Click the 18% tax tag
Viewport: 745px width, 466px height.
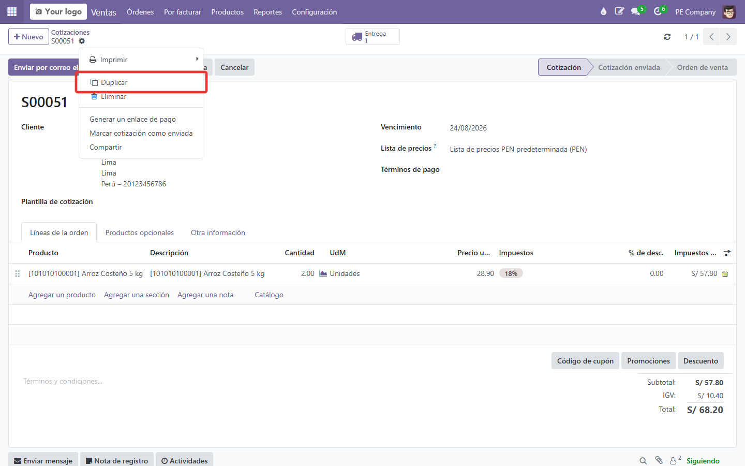click(x=511, y=273)
